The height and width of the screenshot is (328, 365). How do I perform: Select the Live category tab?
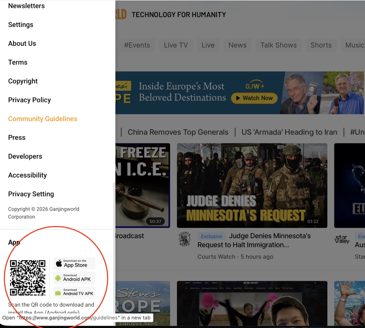[208, 45]
